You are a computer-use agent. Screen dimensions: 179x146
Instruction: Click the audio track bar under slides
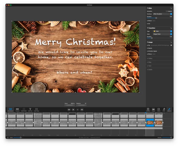[x=84, y=128]
